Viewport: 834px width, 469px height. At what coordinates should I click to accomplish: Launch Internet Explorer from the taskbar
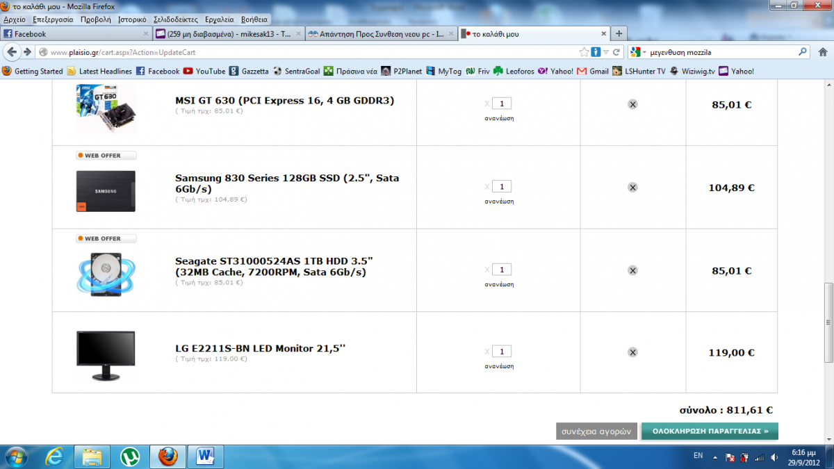[x=55, y=456]
